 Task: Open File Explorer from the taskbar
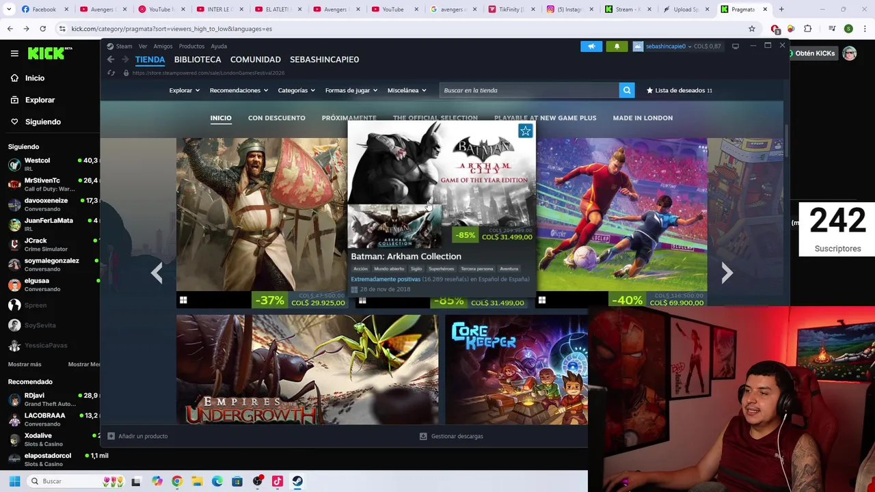pos(197,481)
